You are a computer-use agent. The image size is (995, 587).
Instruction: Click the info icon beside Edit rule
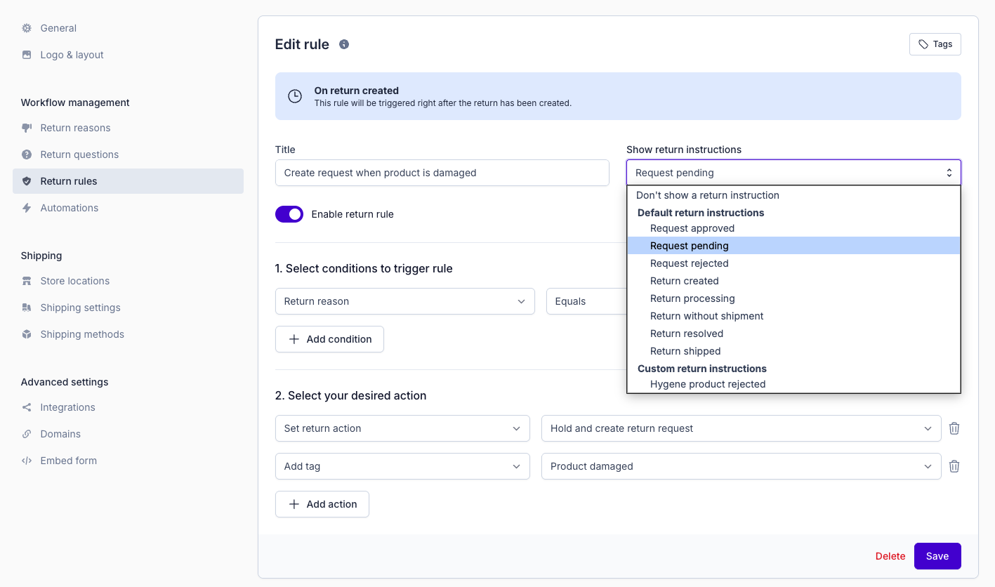click(344, 44)
